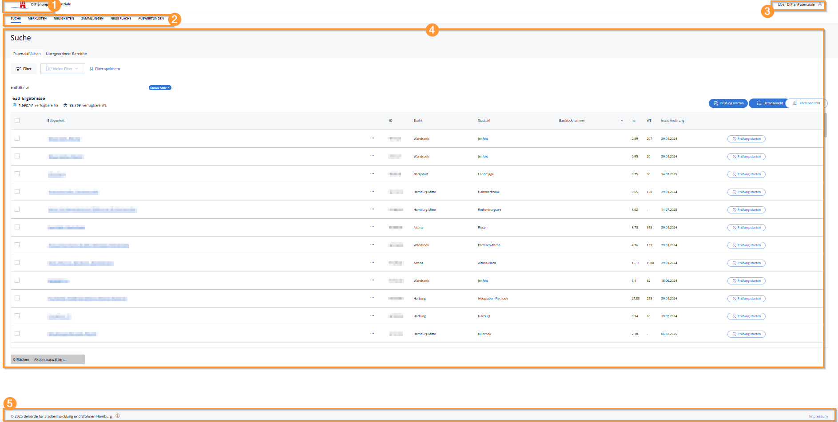Switch to the Übergeordnete Bereiche tab
Viewport: 838px width, 422px height.
66,54
